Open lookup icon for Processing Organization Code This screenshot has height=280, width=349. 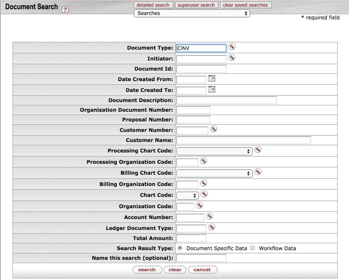point(204,161)
